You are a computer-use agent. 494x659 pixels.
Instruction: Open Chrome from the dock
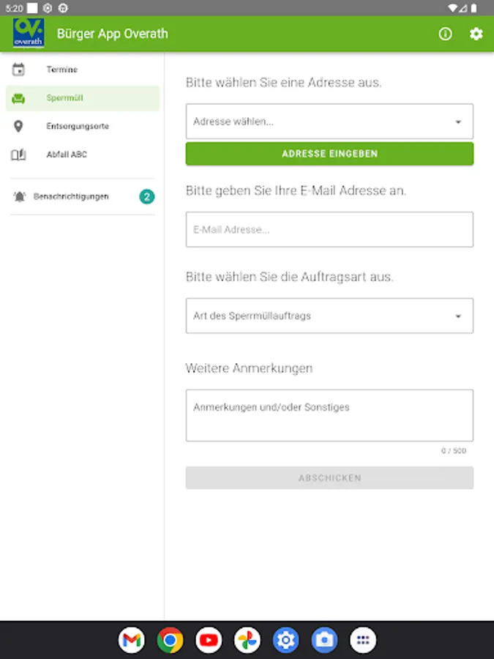click(x=170, y=641)
